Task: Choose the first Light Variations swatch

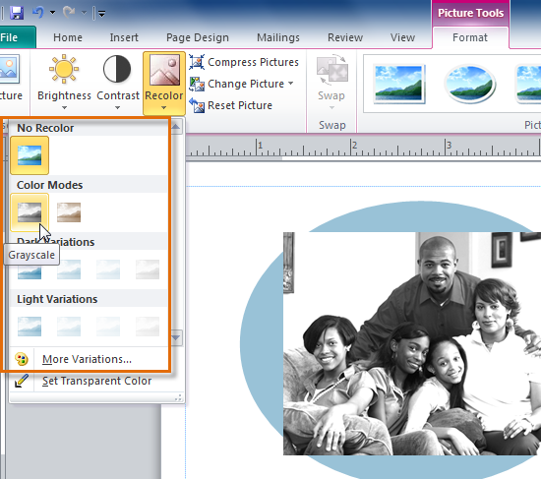Action: click(30, 327)
